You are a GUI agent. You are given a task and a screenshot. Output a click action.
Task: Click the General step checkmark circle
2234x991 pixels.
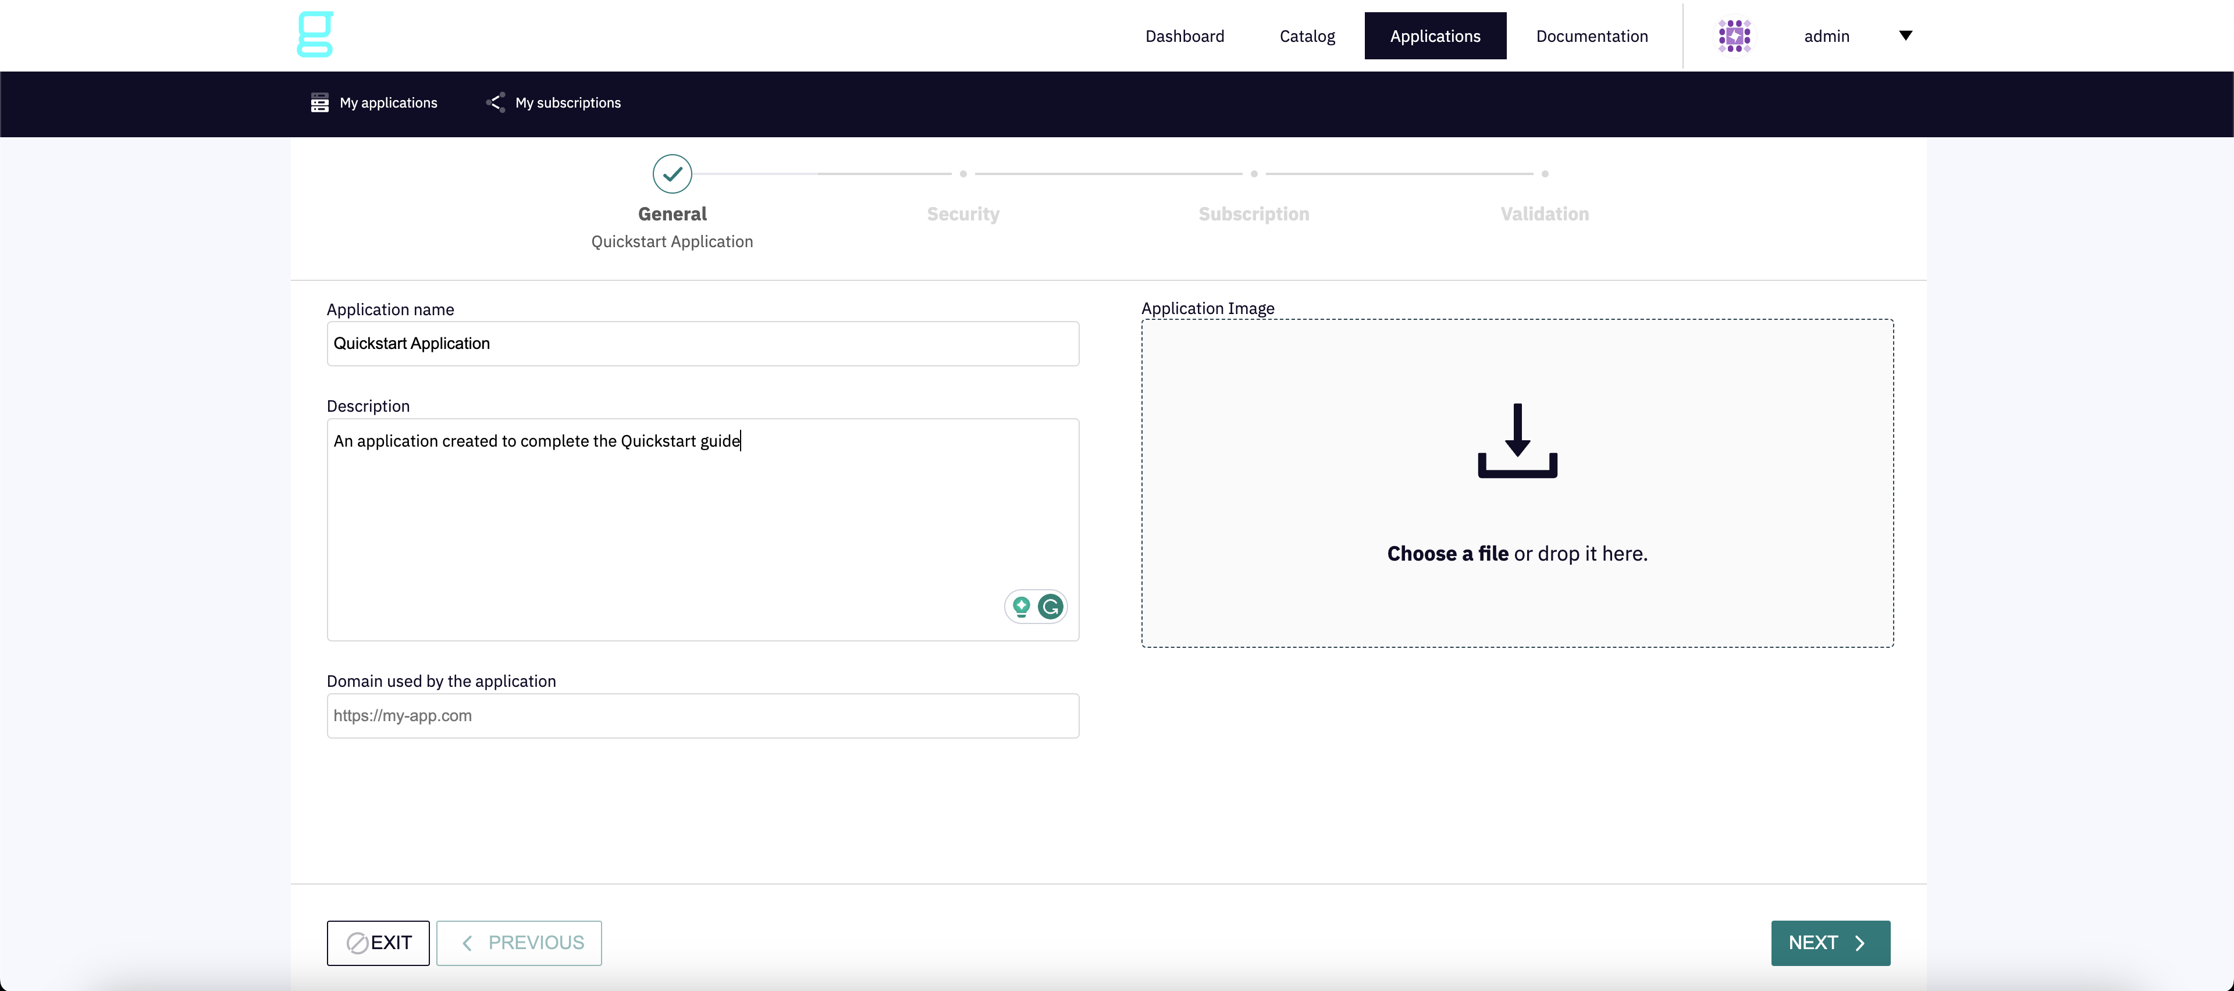672,173
